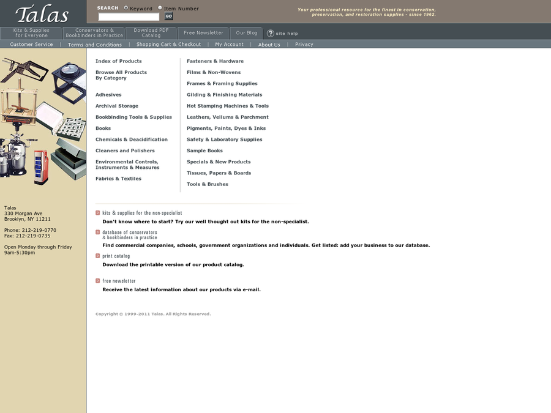Open Conservators & Bookbinders in Practice tab

point(94,33)
